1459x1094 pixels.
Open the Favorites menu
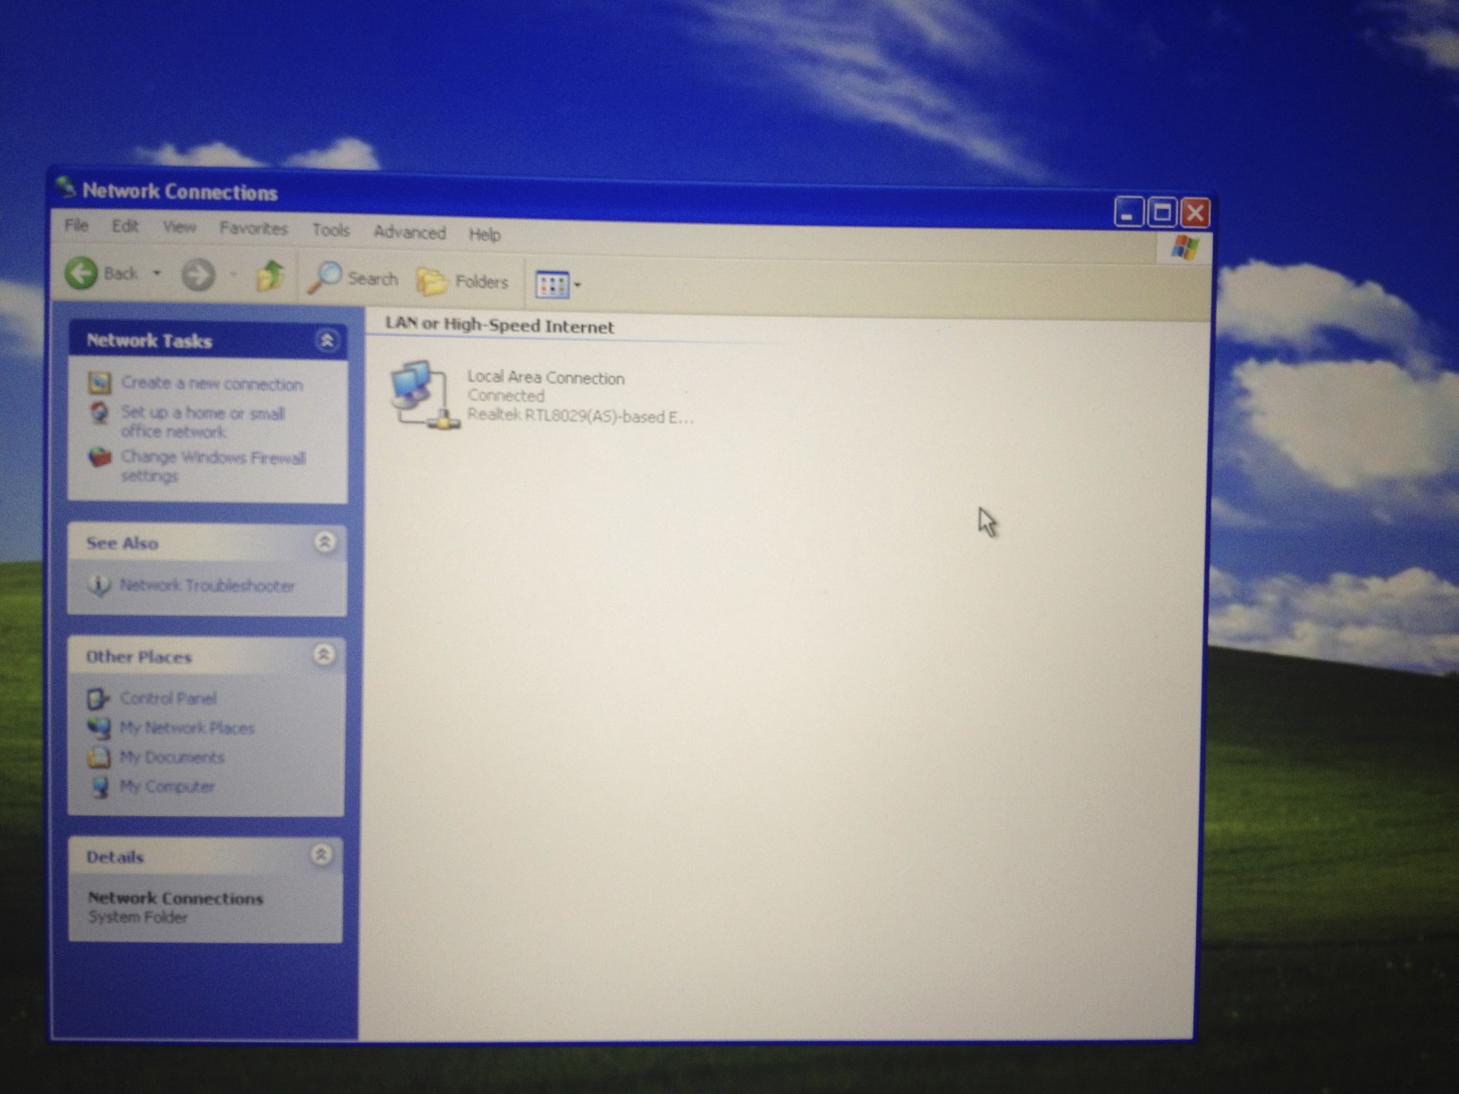pyautogui.click(x=254, y=229)
